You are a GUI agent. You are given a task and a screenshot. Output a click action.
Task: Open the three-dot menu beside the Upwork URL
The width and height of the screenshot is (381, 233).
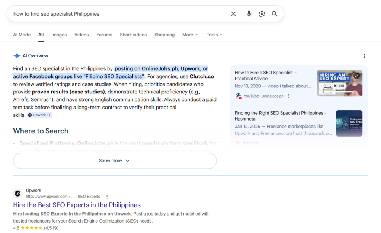(x=107, y=197)
